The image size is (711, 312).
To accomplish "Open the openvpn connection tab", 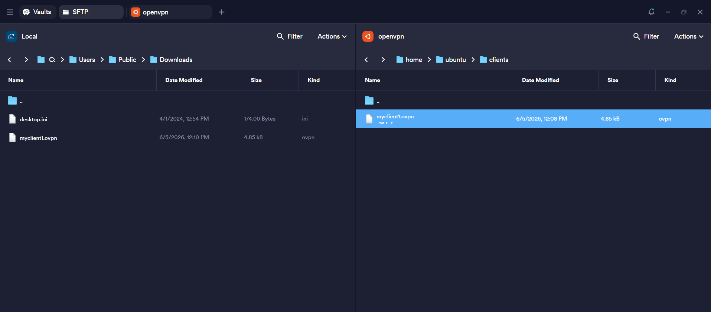I will [171, 12].
